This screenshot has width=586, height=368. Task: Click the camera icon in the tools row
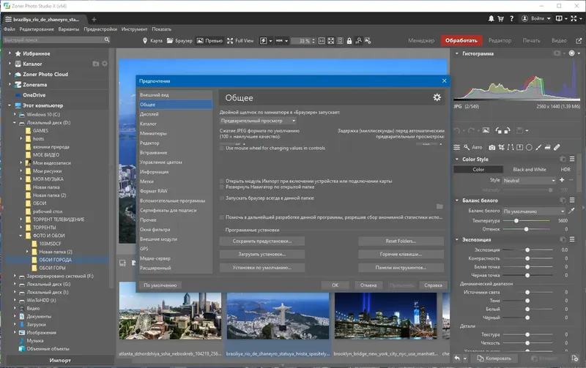pos(492,147)
